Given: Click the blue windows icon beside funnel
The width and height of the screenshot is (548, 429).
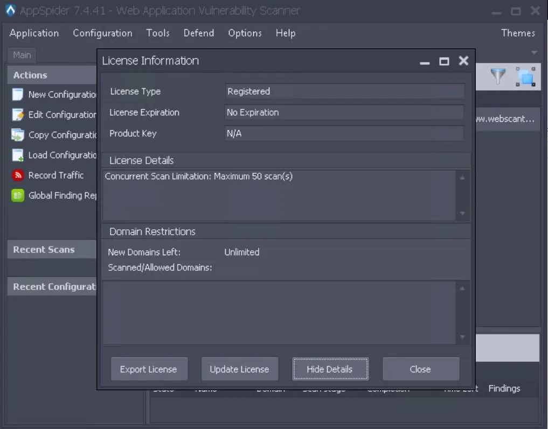Looking at the screenshot, I should click(x=525, y=76).
